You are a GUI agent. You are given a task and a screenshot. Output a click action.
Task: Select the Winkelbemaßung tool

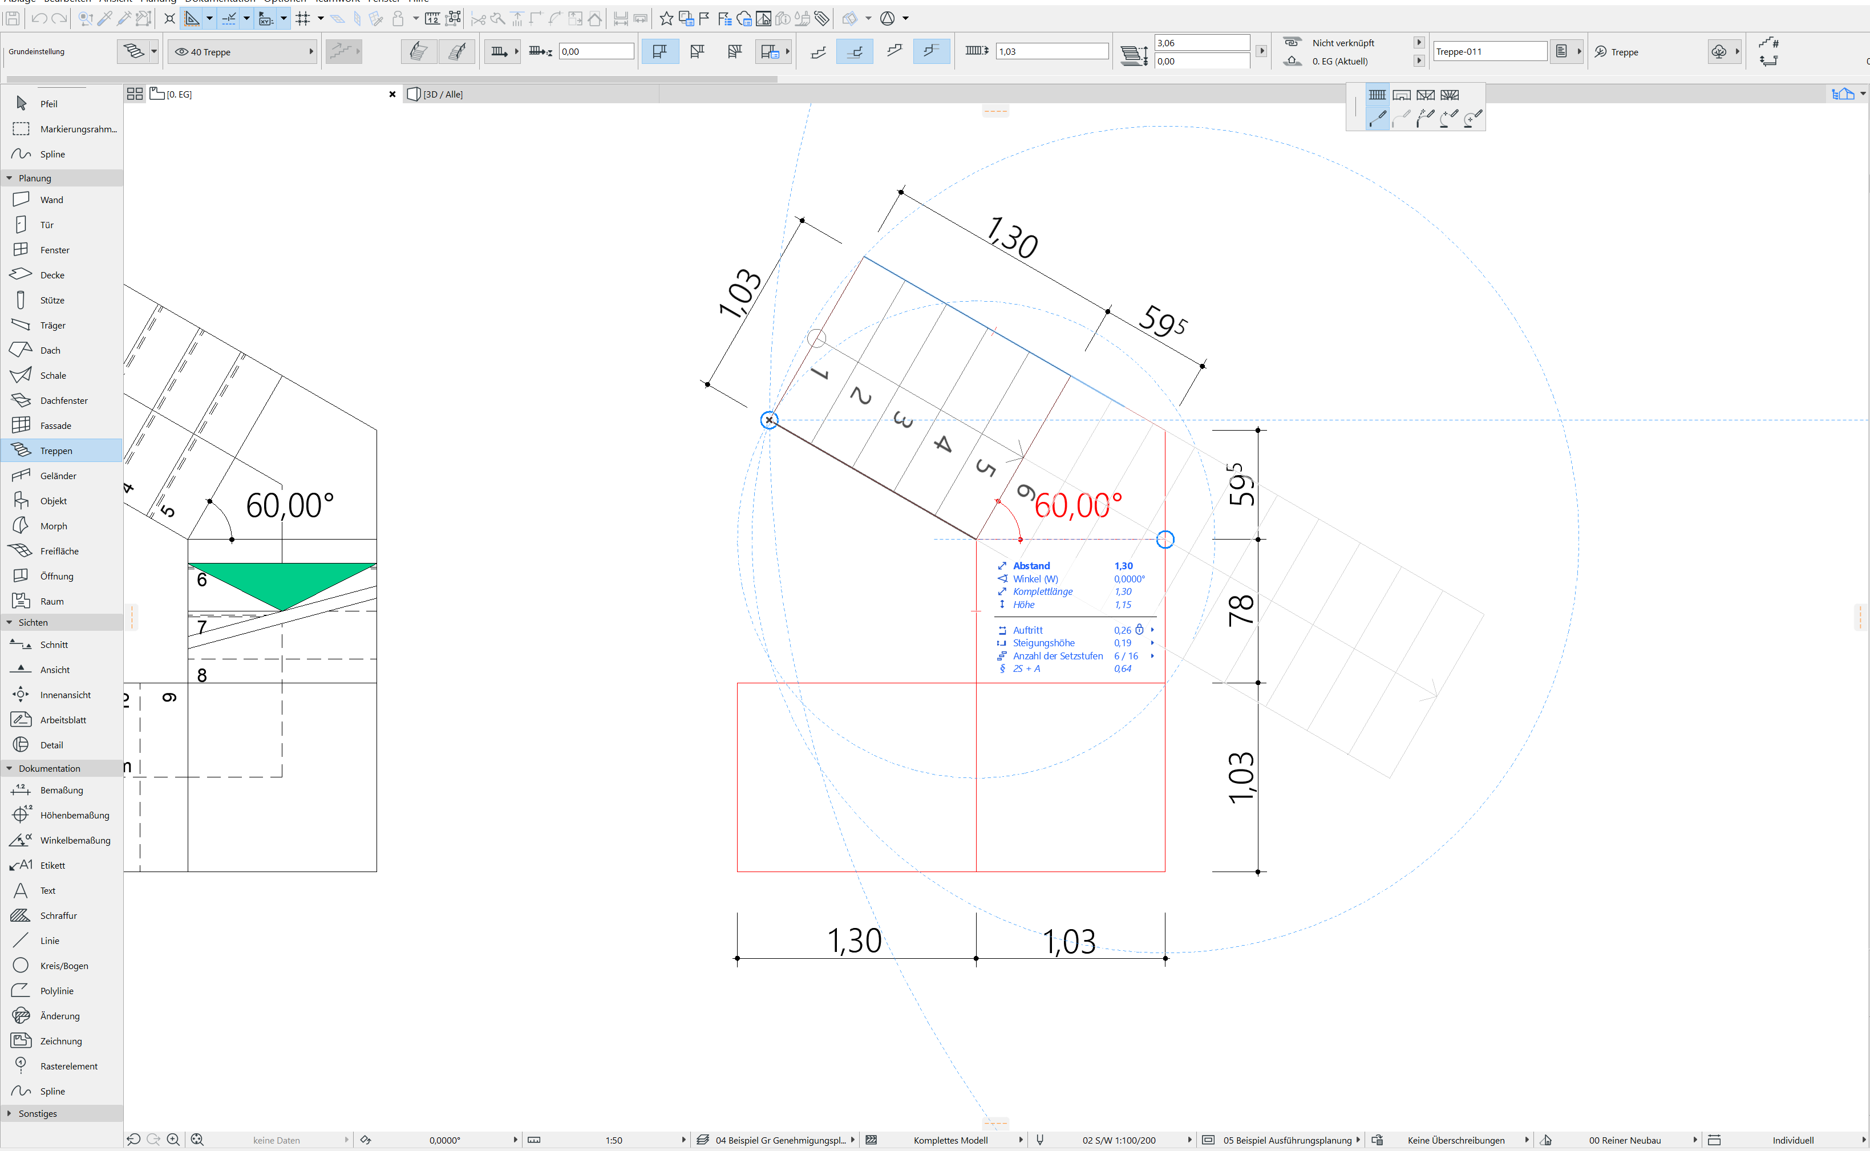(x=75, y=840)
